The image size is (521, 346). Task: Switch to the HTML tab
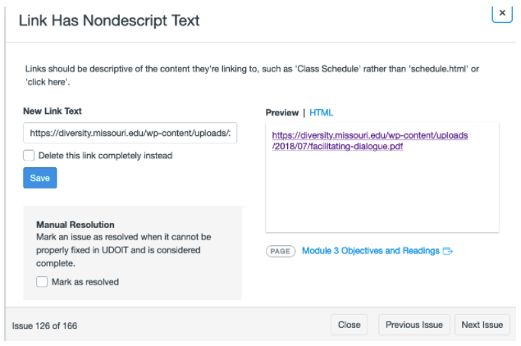tap(322, 112)
